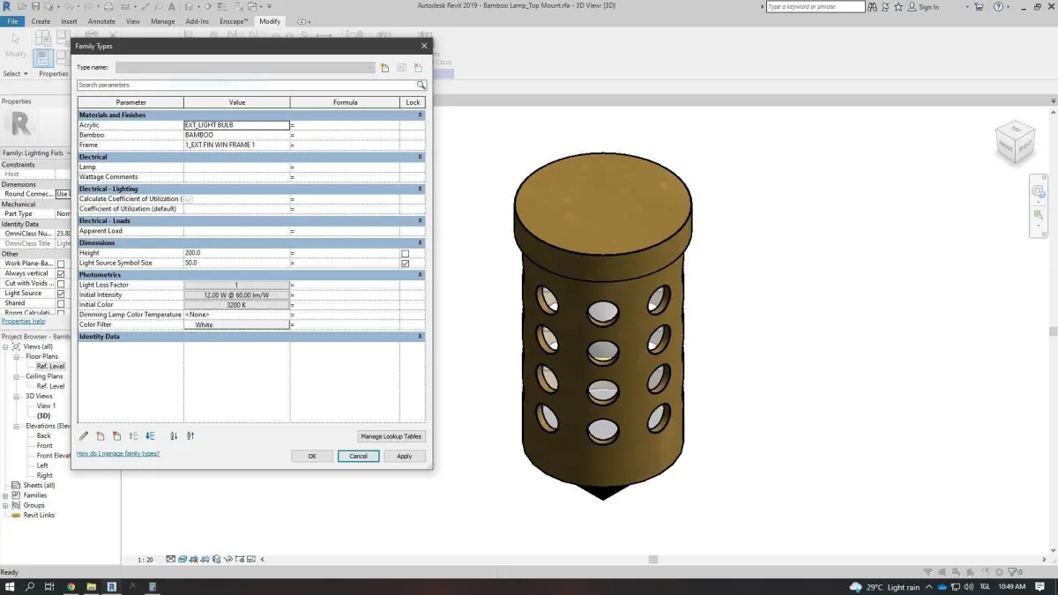Toggle lock checkbox for Height parameter
The width and height of the screenshot is (1058, 595).
[x=406, y=253]
